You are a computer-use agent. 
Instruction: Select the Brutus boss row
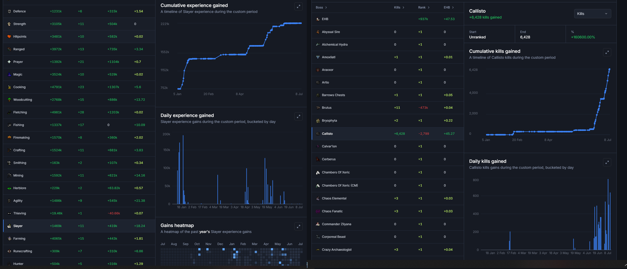pos(388,108)
